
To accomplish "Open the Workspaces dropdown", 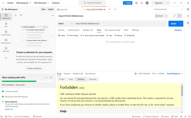I will click(23, 3).
